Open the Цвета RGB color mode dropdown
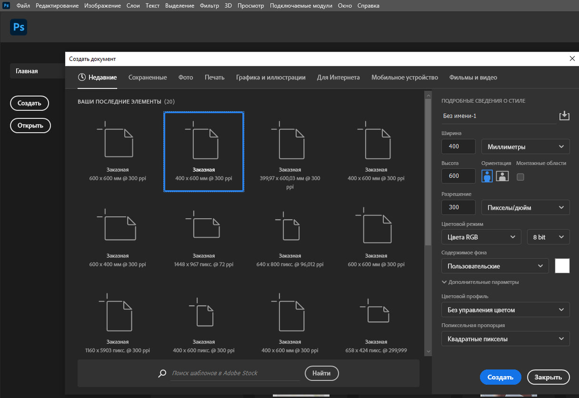The width and height of the screenshot is (579, 398). click(x=481, y=237)
